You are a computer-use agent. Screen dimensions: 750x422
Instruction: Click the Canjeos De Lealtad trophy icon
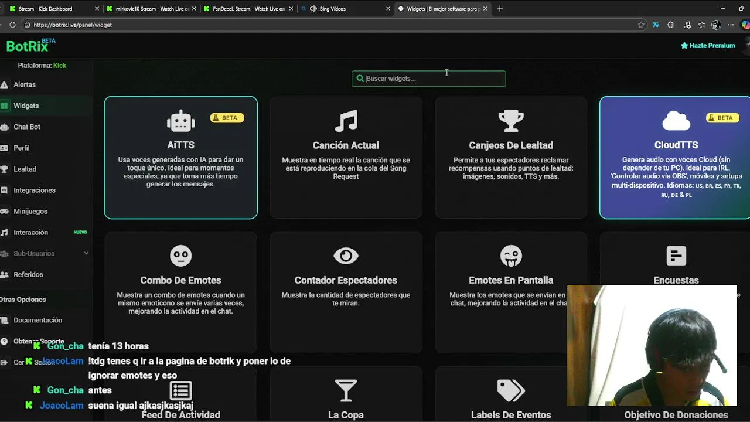coord(511,121)
